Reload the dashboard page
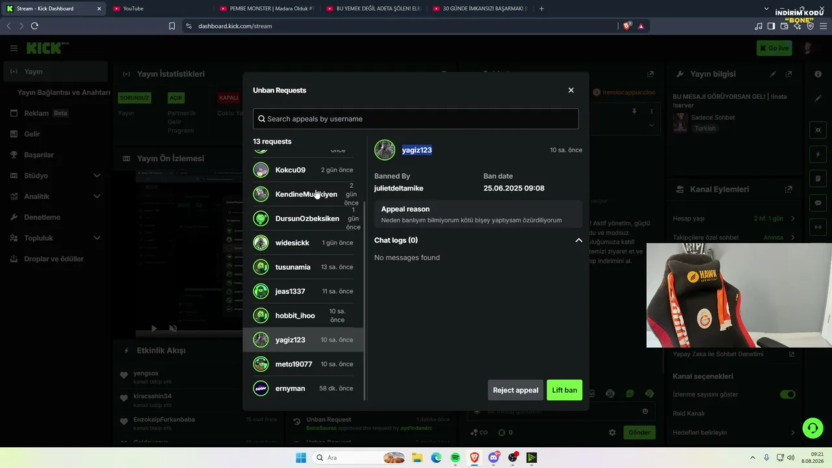 pyautogui.click(x=34, y=26)
